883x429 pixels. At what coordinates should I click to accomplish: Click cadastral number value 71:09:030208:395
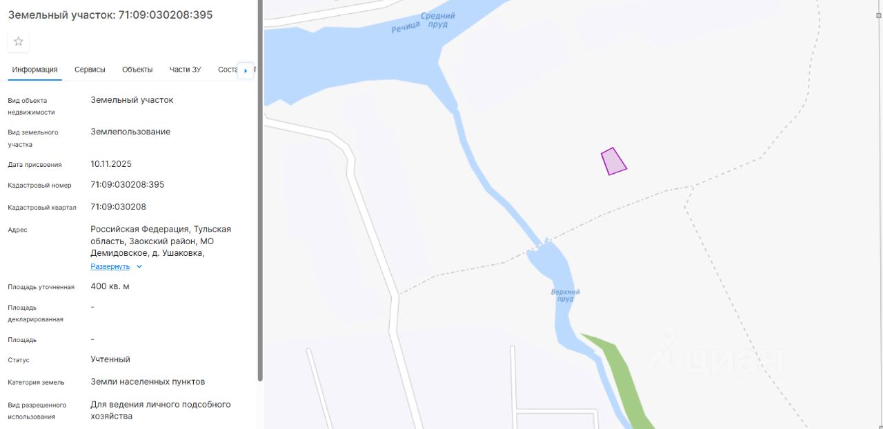(x=128, y=185)
